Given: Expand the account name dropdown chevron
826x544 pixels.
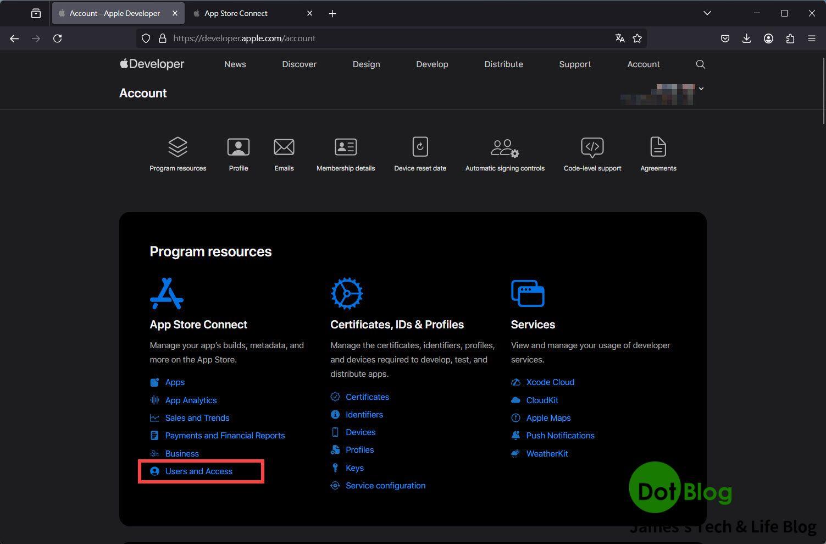Looking at the screenshot, I should (701, 89).
